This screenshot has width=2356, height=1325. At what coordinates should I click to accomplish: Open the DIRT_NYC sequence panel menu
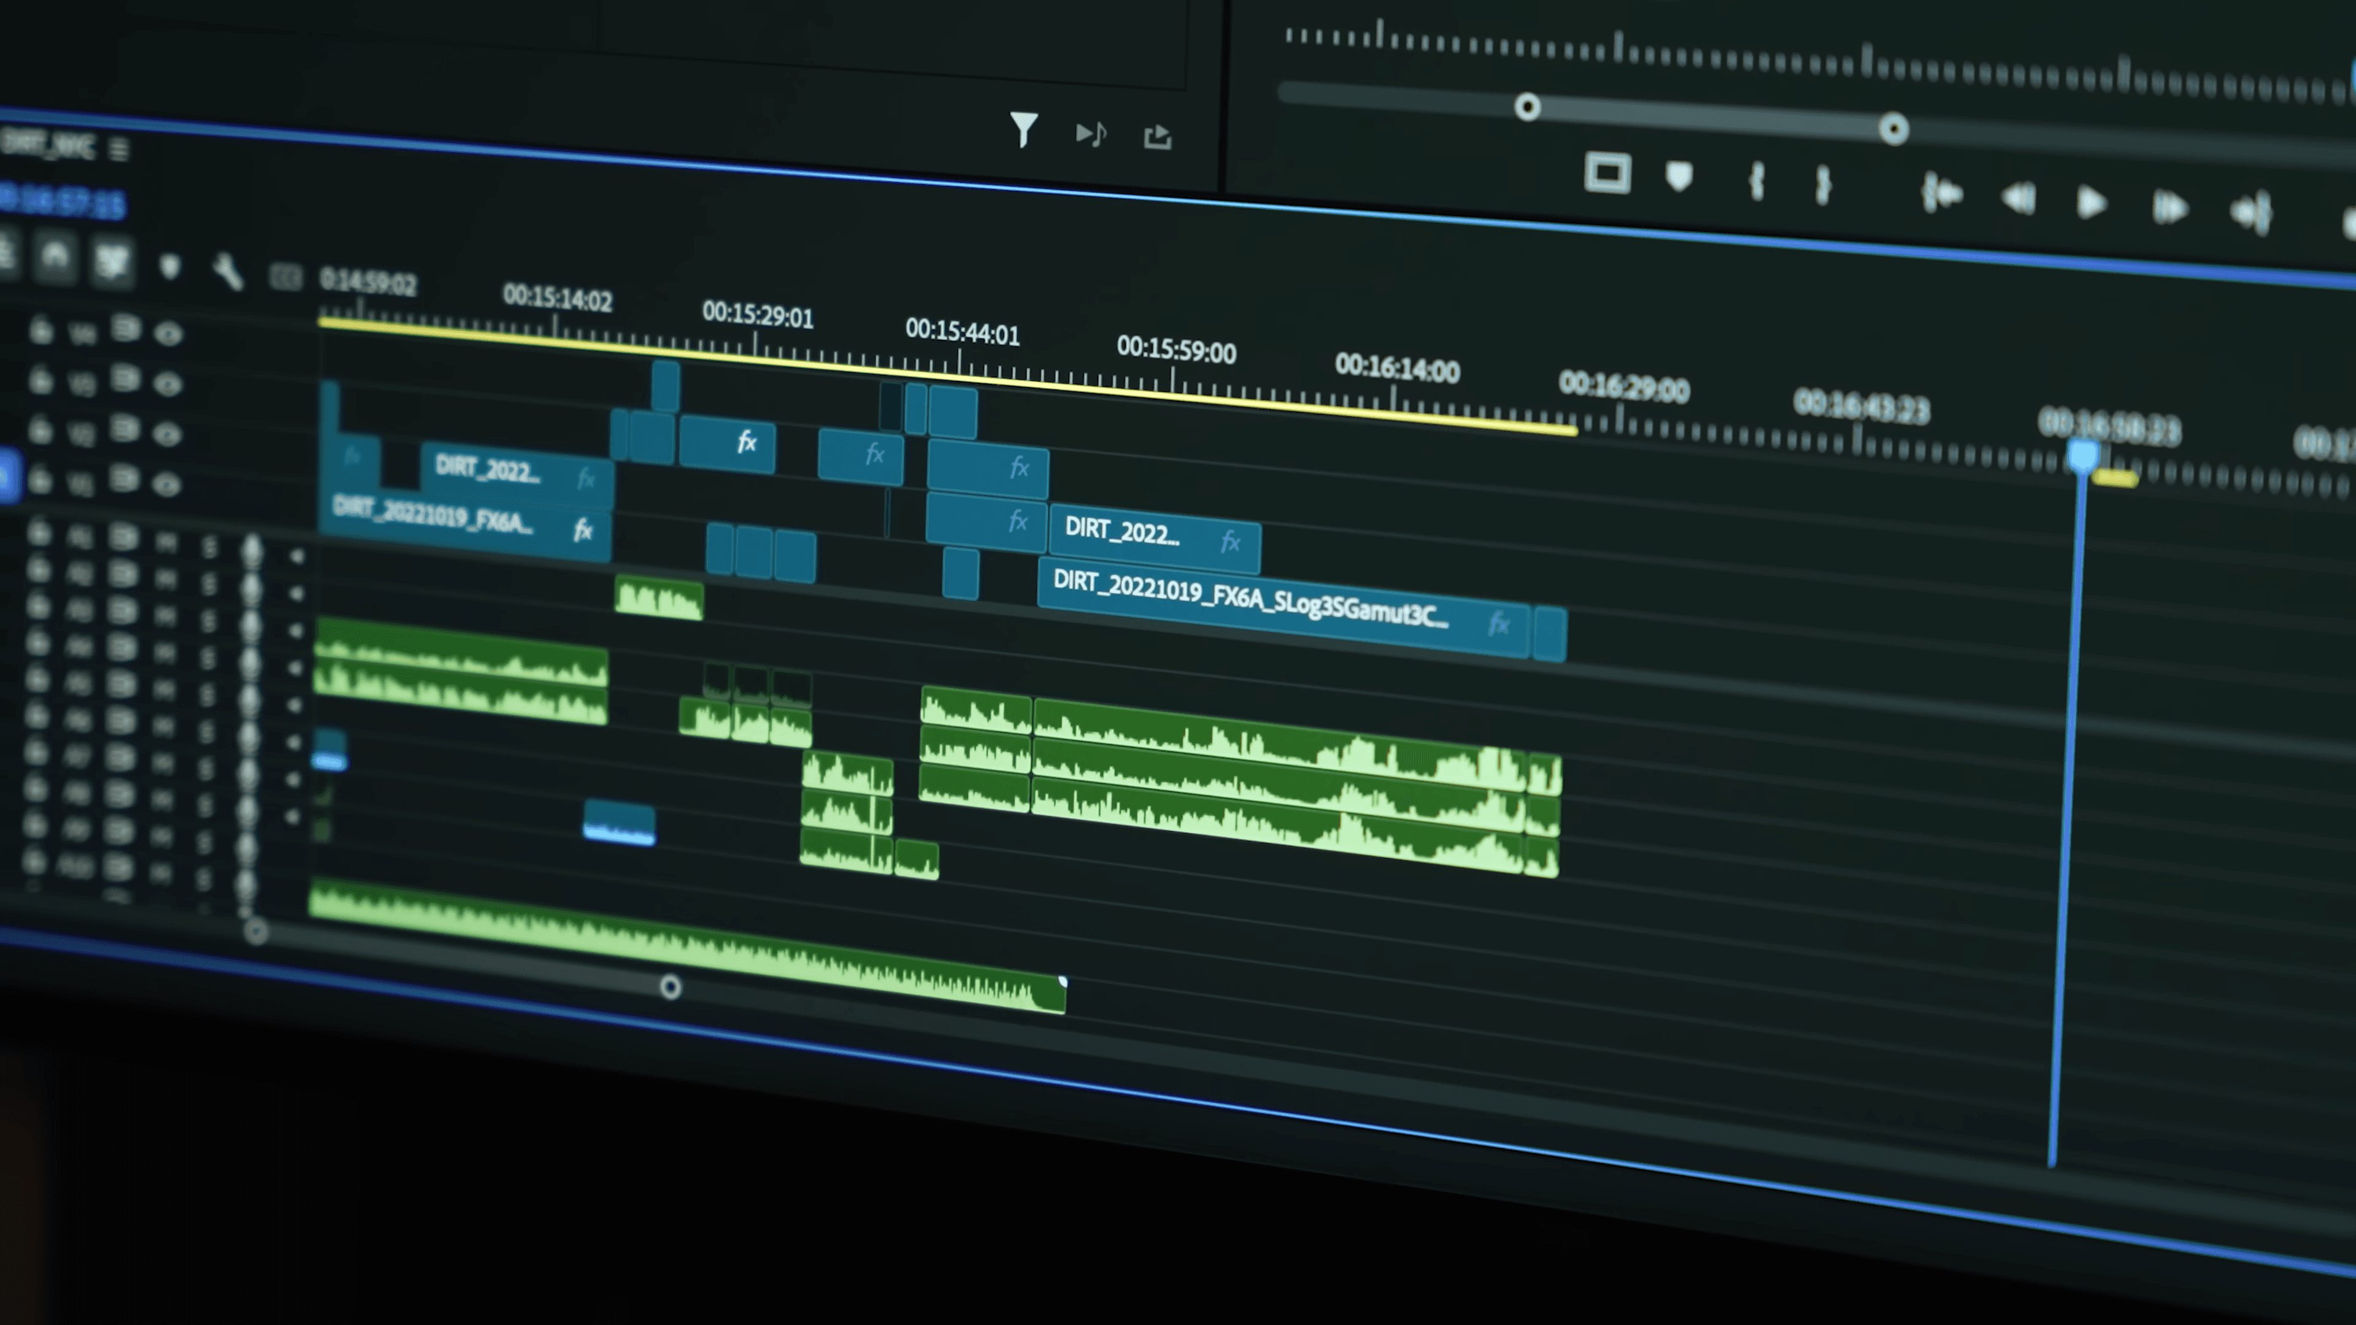pos(119,149)
